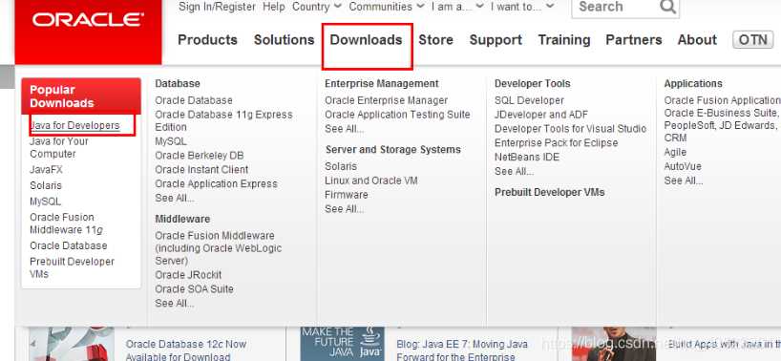The height and width of the screenshot is (361, 781).
Task: Click the Enterprise Management heading
Action: 382,84
